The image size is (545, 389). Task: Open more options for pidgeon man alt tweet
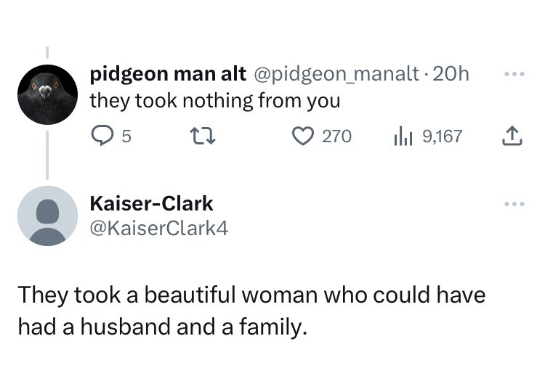[x=513, y=75]
